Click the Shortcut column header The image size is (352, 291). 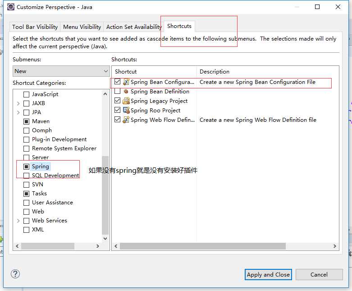[x=154, y=71]
